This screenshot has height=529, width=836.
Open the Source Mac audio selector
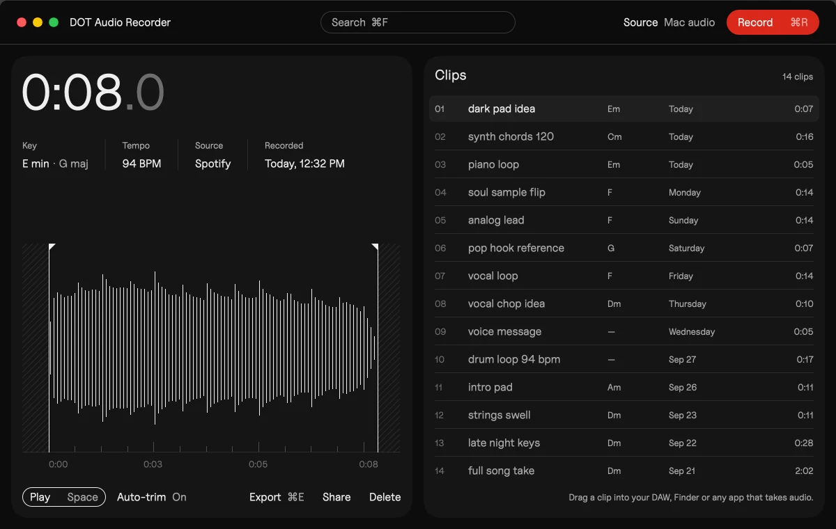click(669, 22)
